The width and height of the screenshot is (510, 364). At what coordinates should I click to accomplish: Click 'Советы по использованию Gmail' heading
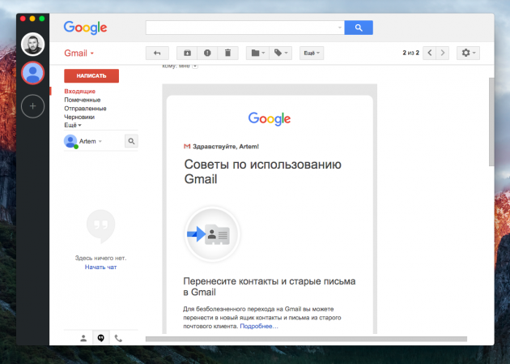[x=263, y=172]
